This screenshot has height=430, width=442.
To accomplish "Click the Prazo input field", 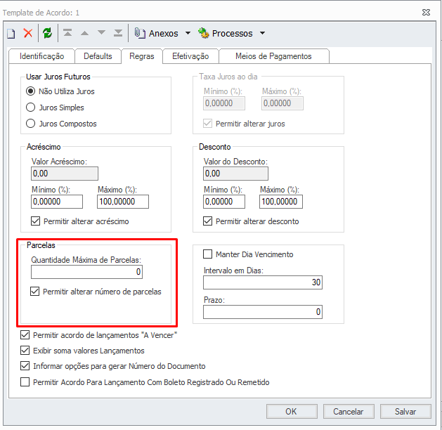I will pos(263,312).
